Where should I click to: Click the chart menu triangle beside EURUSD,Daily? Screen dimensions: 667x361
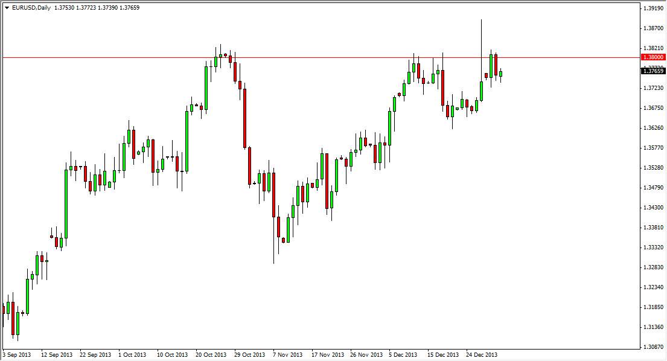point(7,8)
